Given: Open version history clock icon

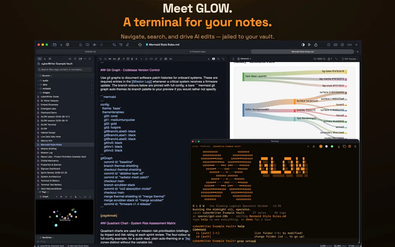Looking at the screenshot, I should 140,45.
